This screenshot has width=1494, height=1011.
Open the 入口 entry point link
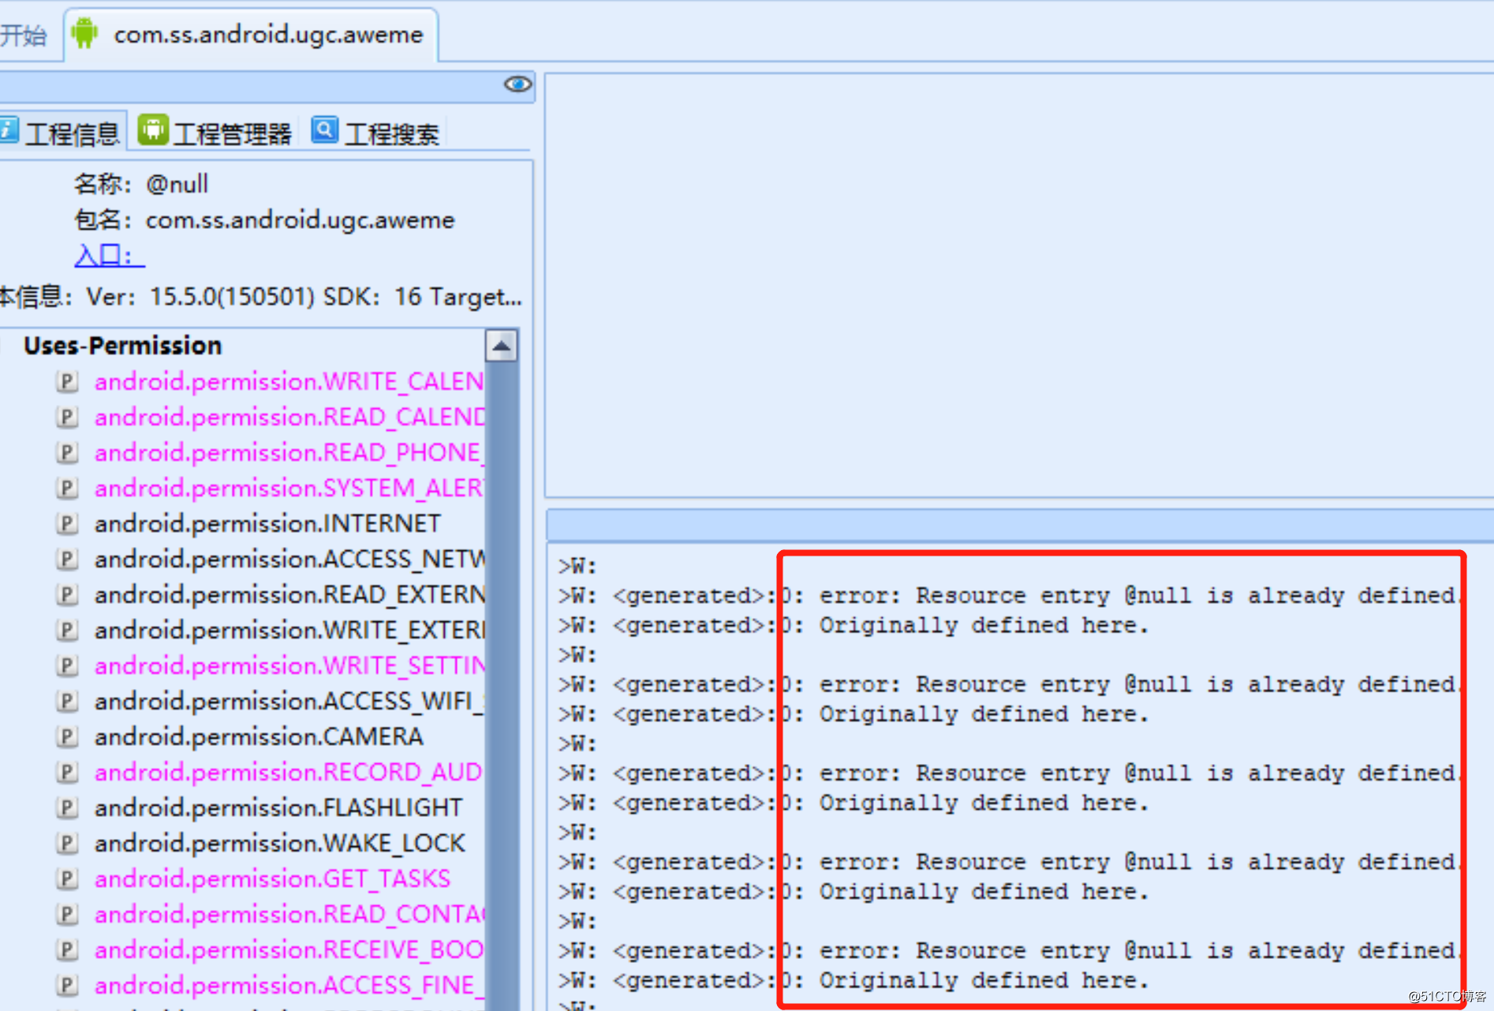pyautogui.click(x=106, y=254)
